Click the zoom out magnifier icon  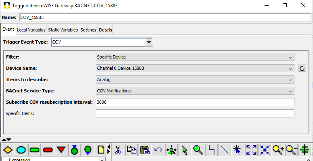coord(292,150)
